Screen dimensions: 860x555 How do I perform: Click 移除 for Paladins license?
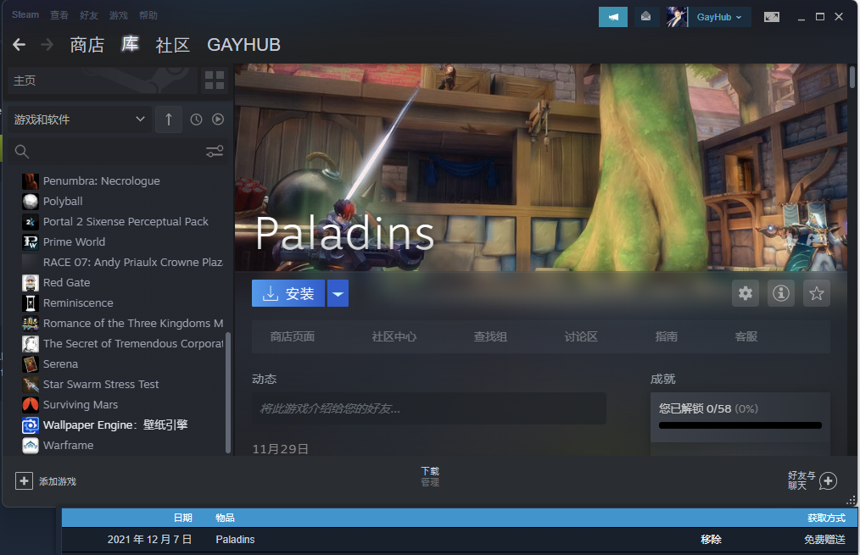(711, 539)
